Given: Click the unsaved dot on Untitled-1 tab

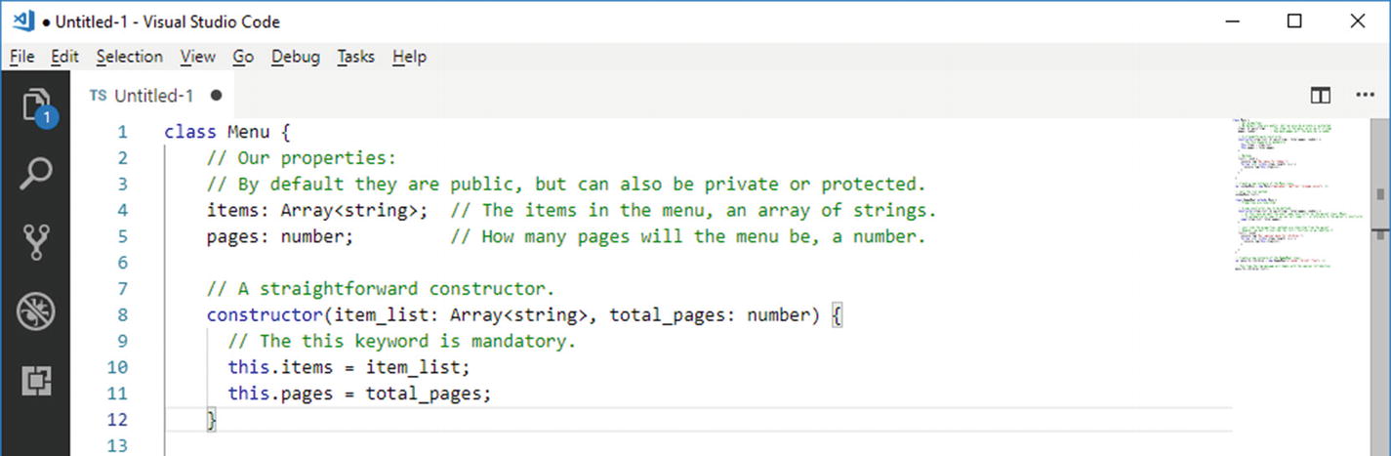Looking at the screenshot, I should point(216,96).
